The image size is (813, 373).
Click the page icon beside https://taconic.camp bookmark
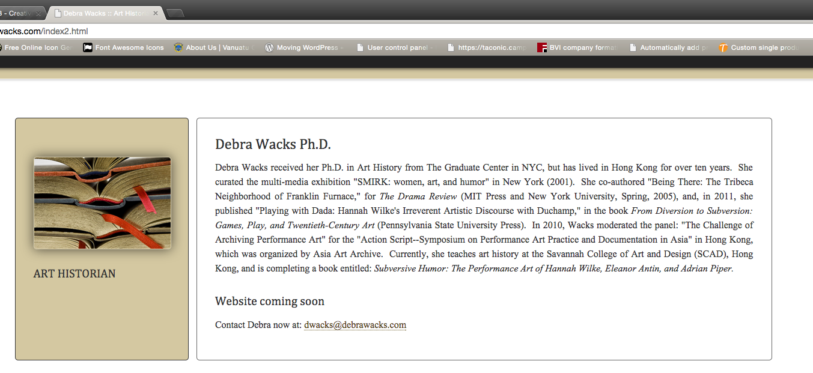(x=451, y=47)
